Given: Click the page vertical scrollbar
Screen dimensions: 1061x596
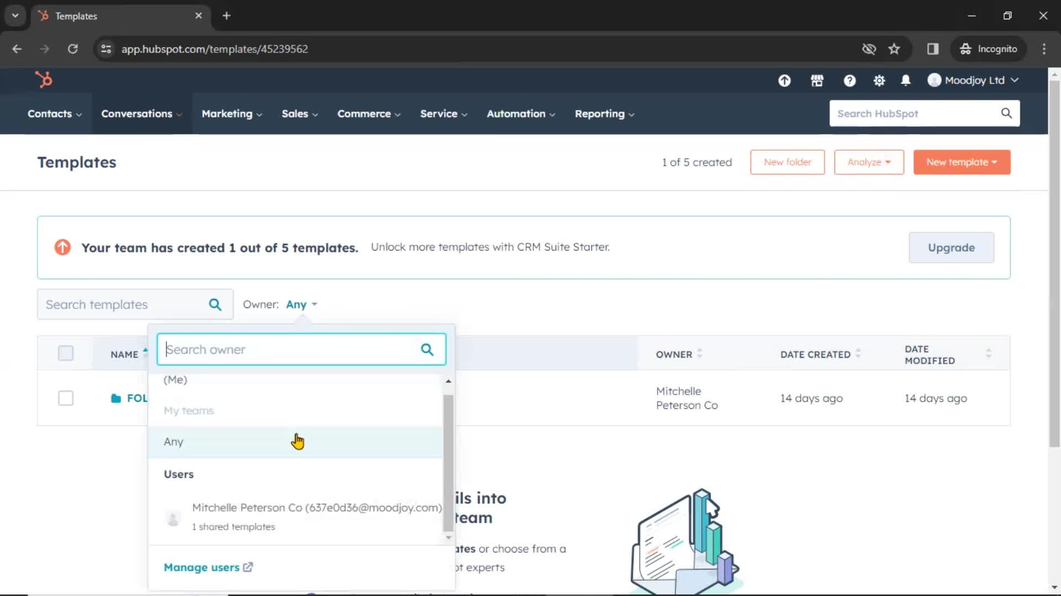Looking at the screenshot, I should pos(1054,264).
